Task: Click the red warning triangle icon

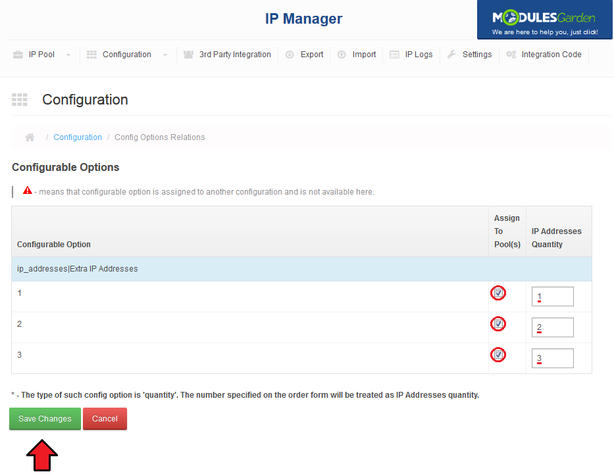Action: click(28, 191)
